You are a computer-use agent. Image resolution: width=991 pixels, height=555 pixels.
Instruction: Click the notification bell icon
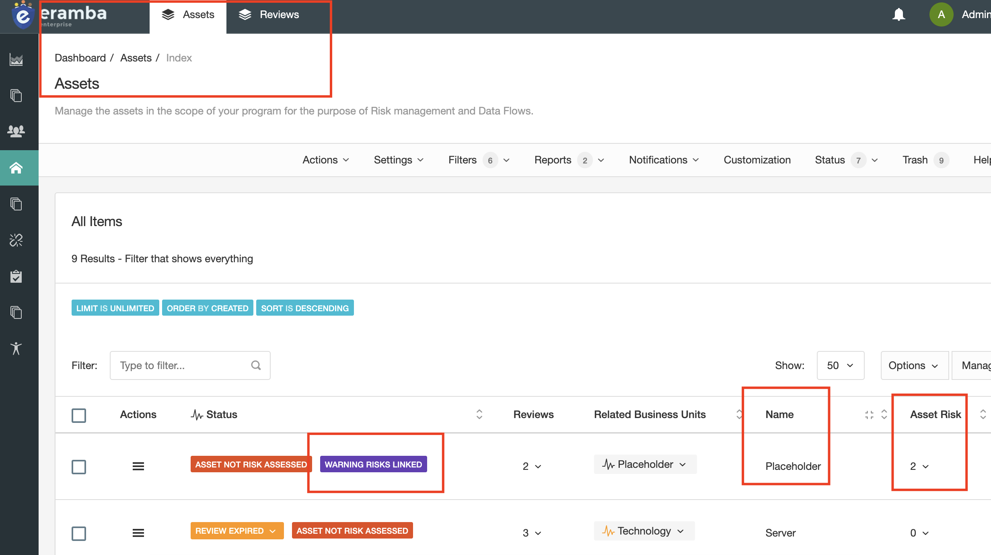pyautogui.click(x=899, y=14)
